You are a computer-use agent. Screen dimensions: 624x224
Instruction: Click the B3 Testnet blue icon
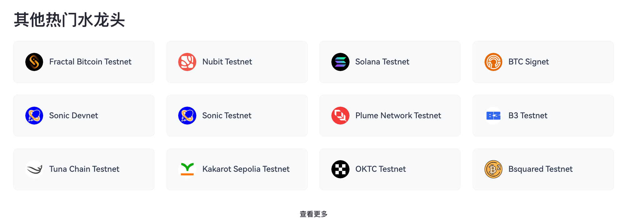[x=493, y=116]
